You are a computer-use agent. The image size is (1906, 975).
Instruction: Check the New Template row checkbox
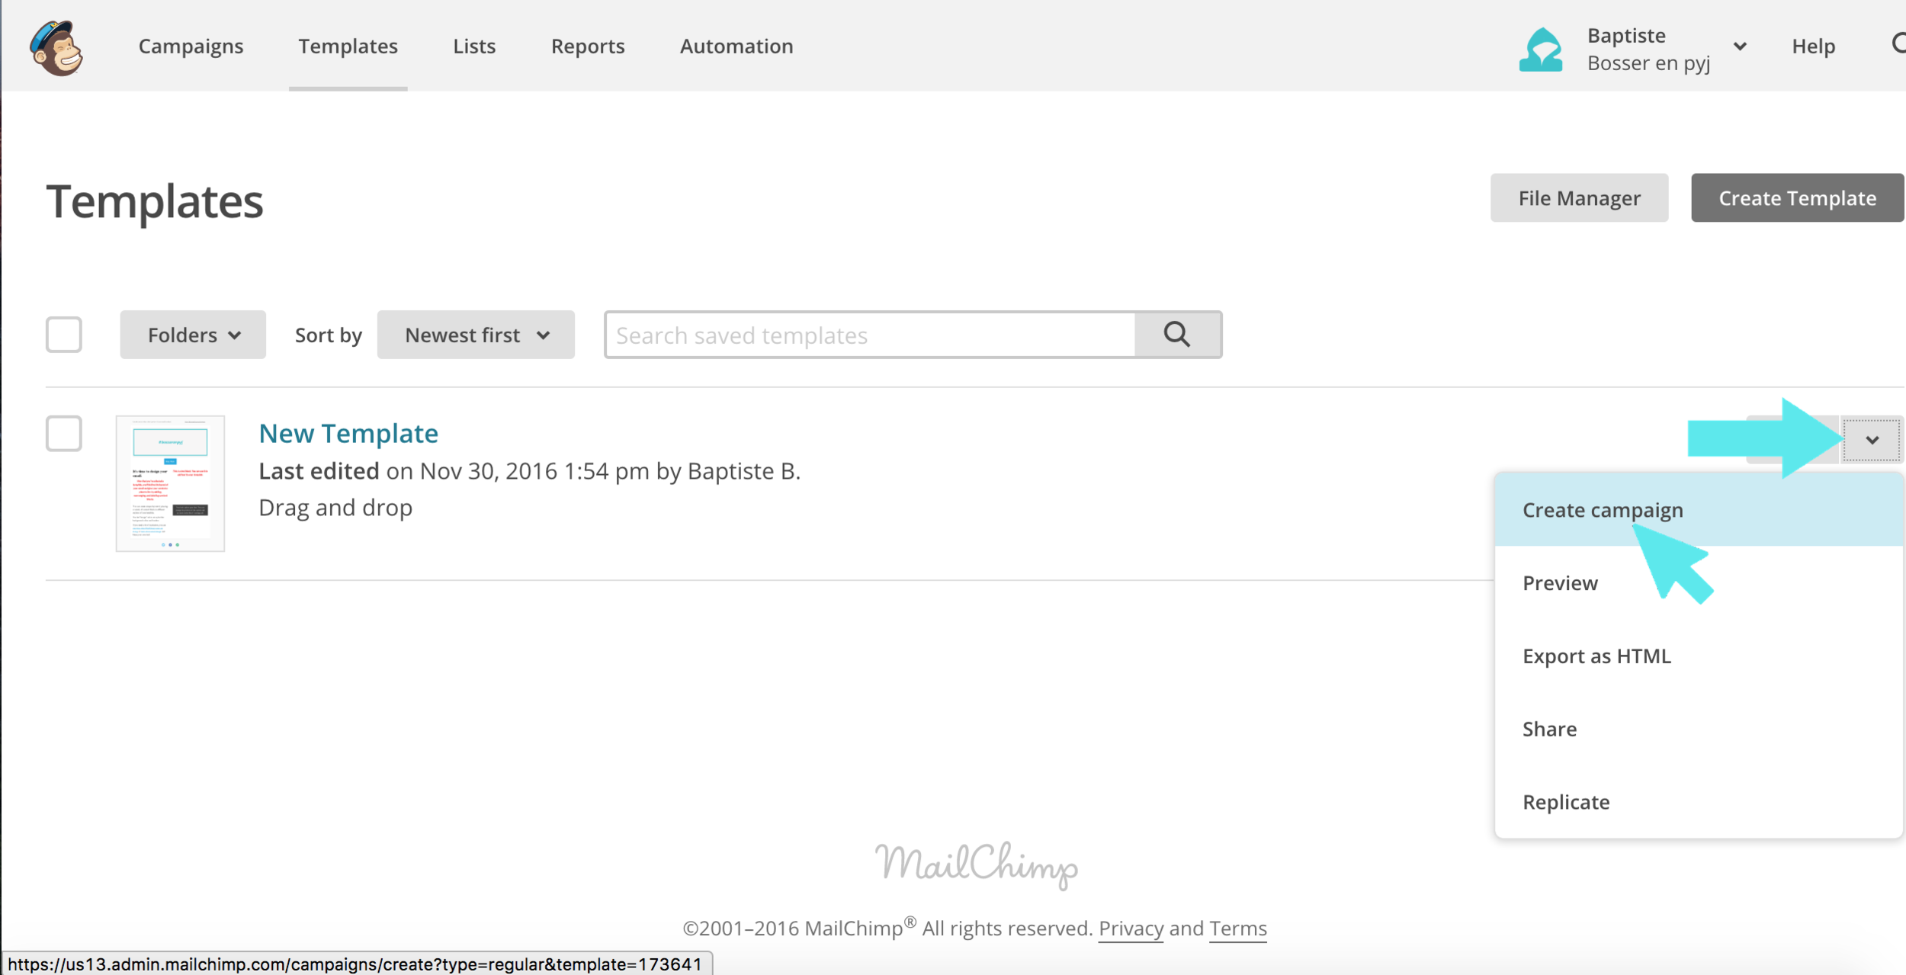[x=64, y=434]
